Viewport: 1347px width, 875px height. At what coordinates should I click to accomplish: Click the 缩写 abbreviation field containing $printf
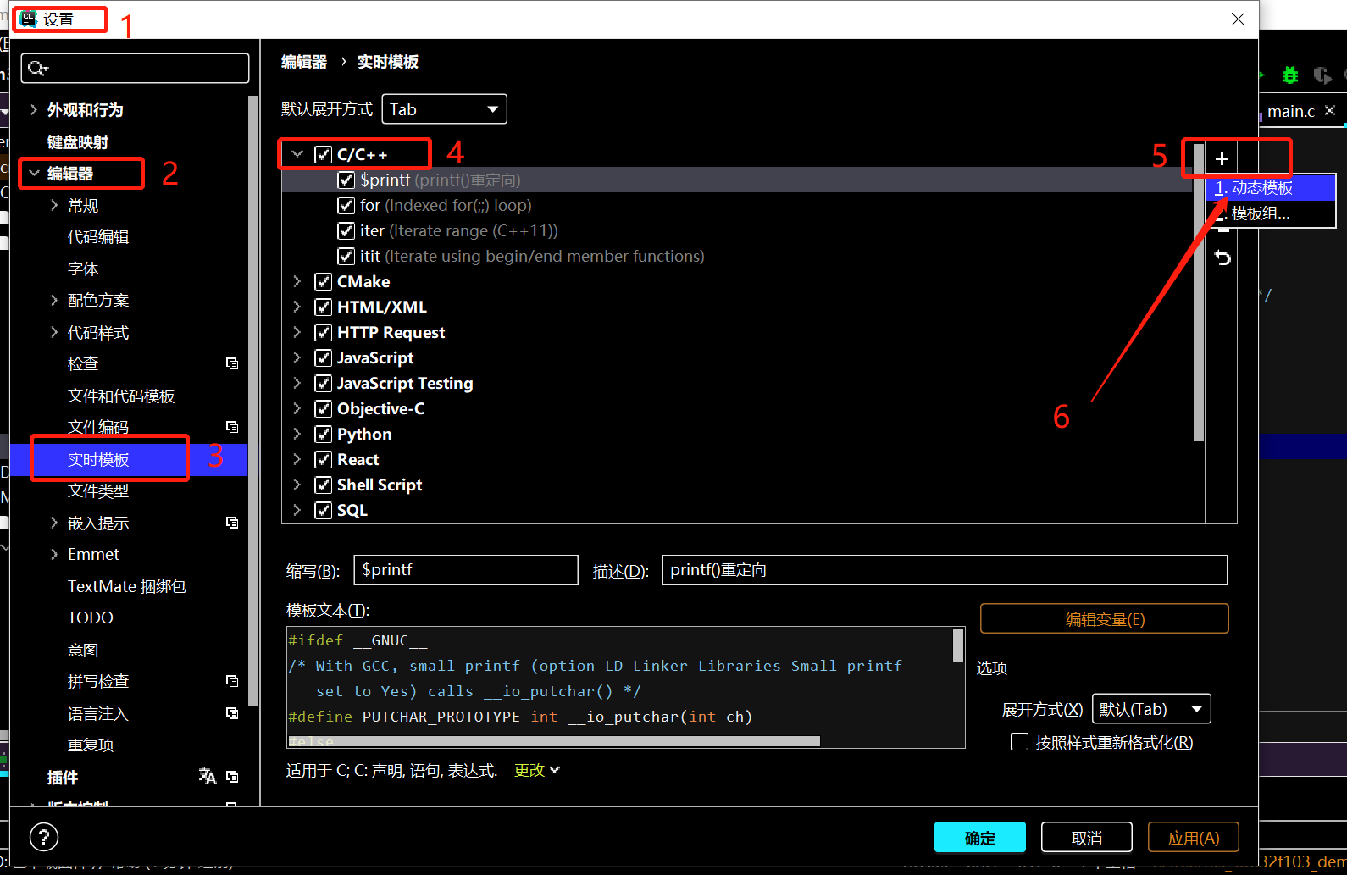coord(467,569)
